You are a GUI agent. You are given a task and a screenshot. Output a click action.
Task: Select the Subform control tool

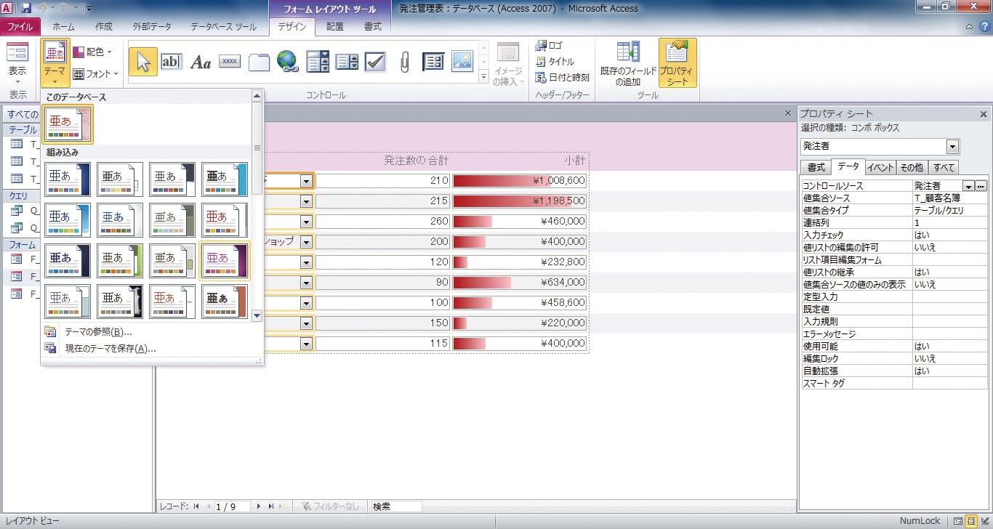(x=433, y=62)
